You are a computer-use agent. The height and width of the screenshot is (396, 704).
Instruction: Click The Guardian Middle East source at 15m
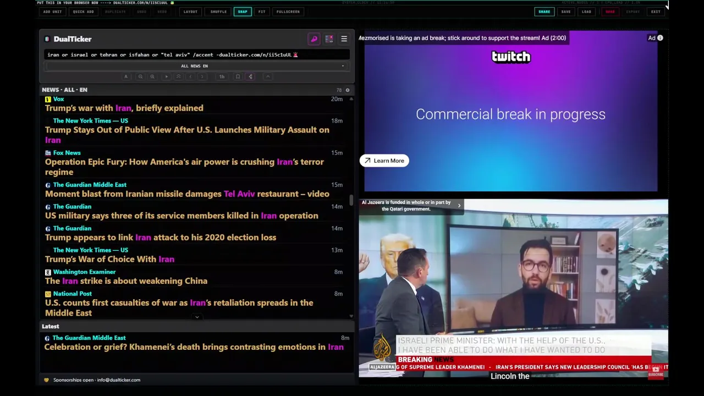pyautogui.click(x=90, y=185)
